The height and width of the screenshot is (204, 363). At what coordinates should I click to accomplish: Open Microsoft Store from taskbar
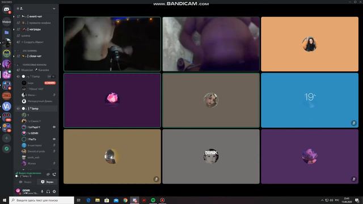click(x=107, y=200)
